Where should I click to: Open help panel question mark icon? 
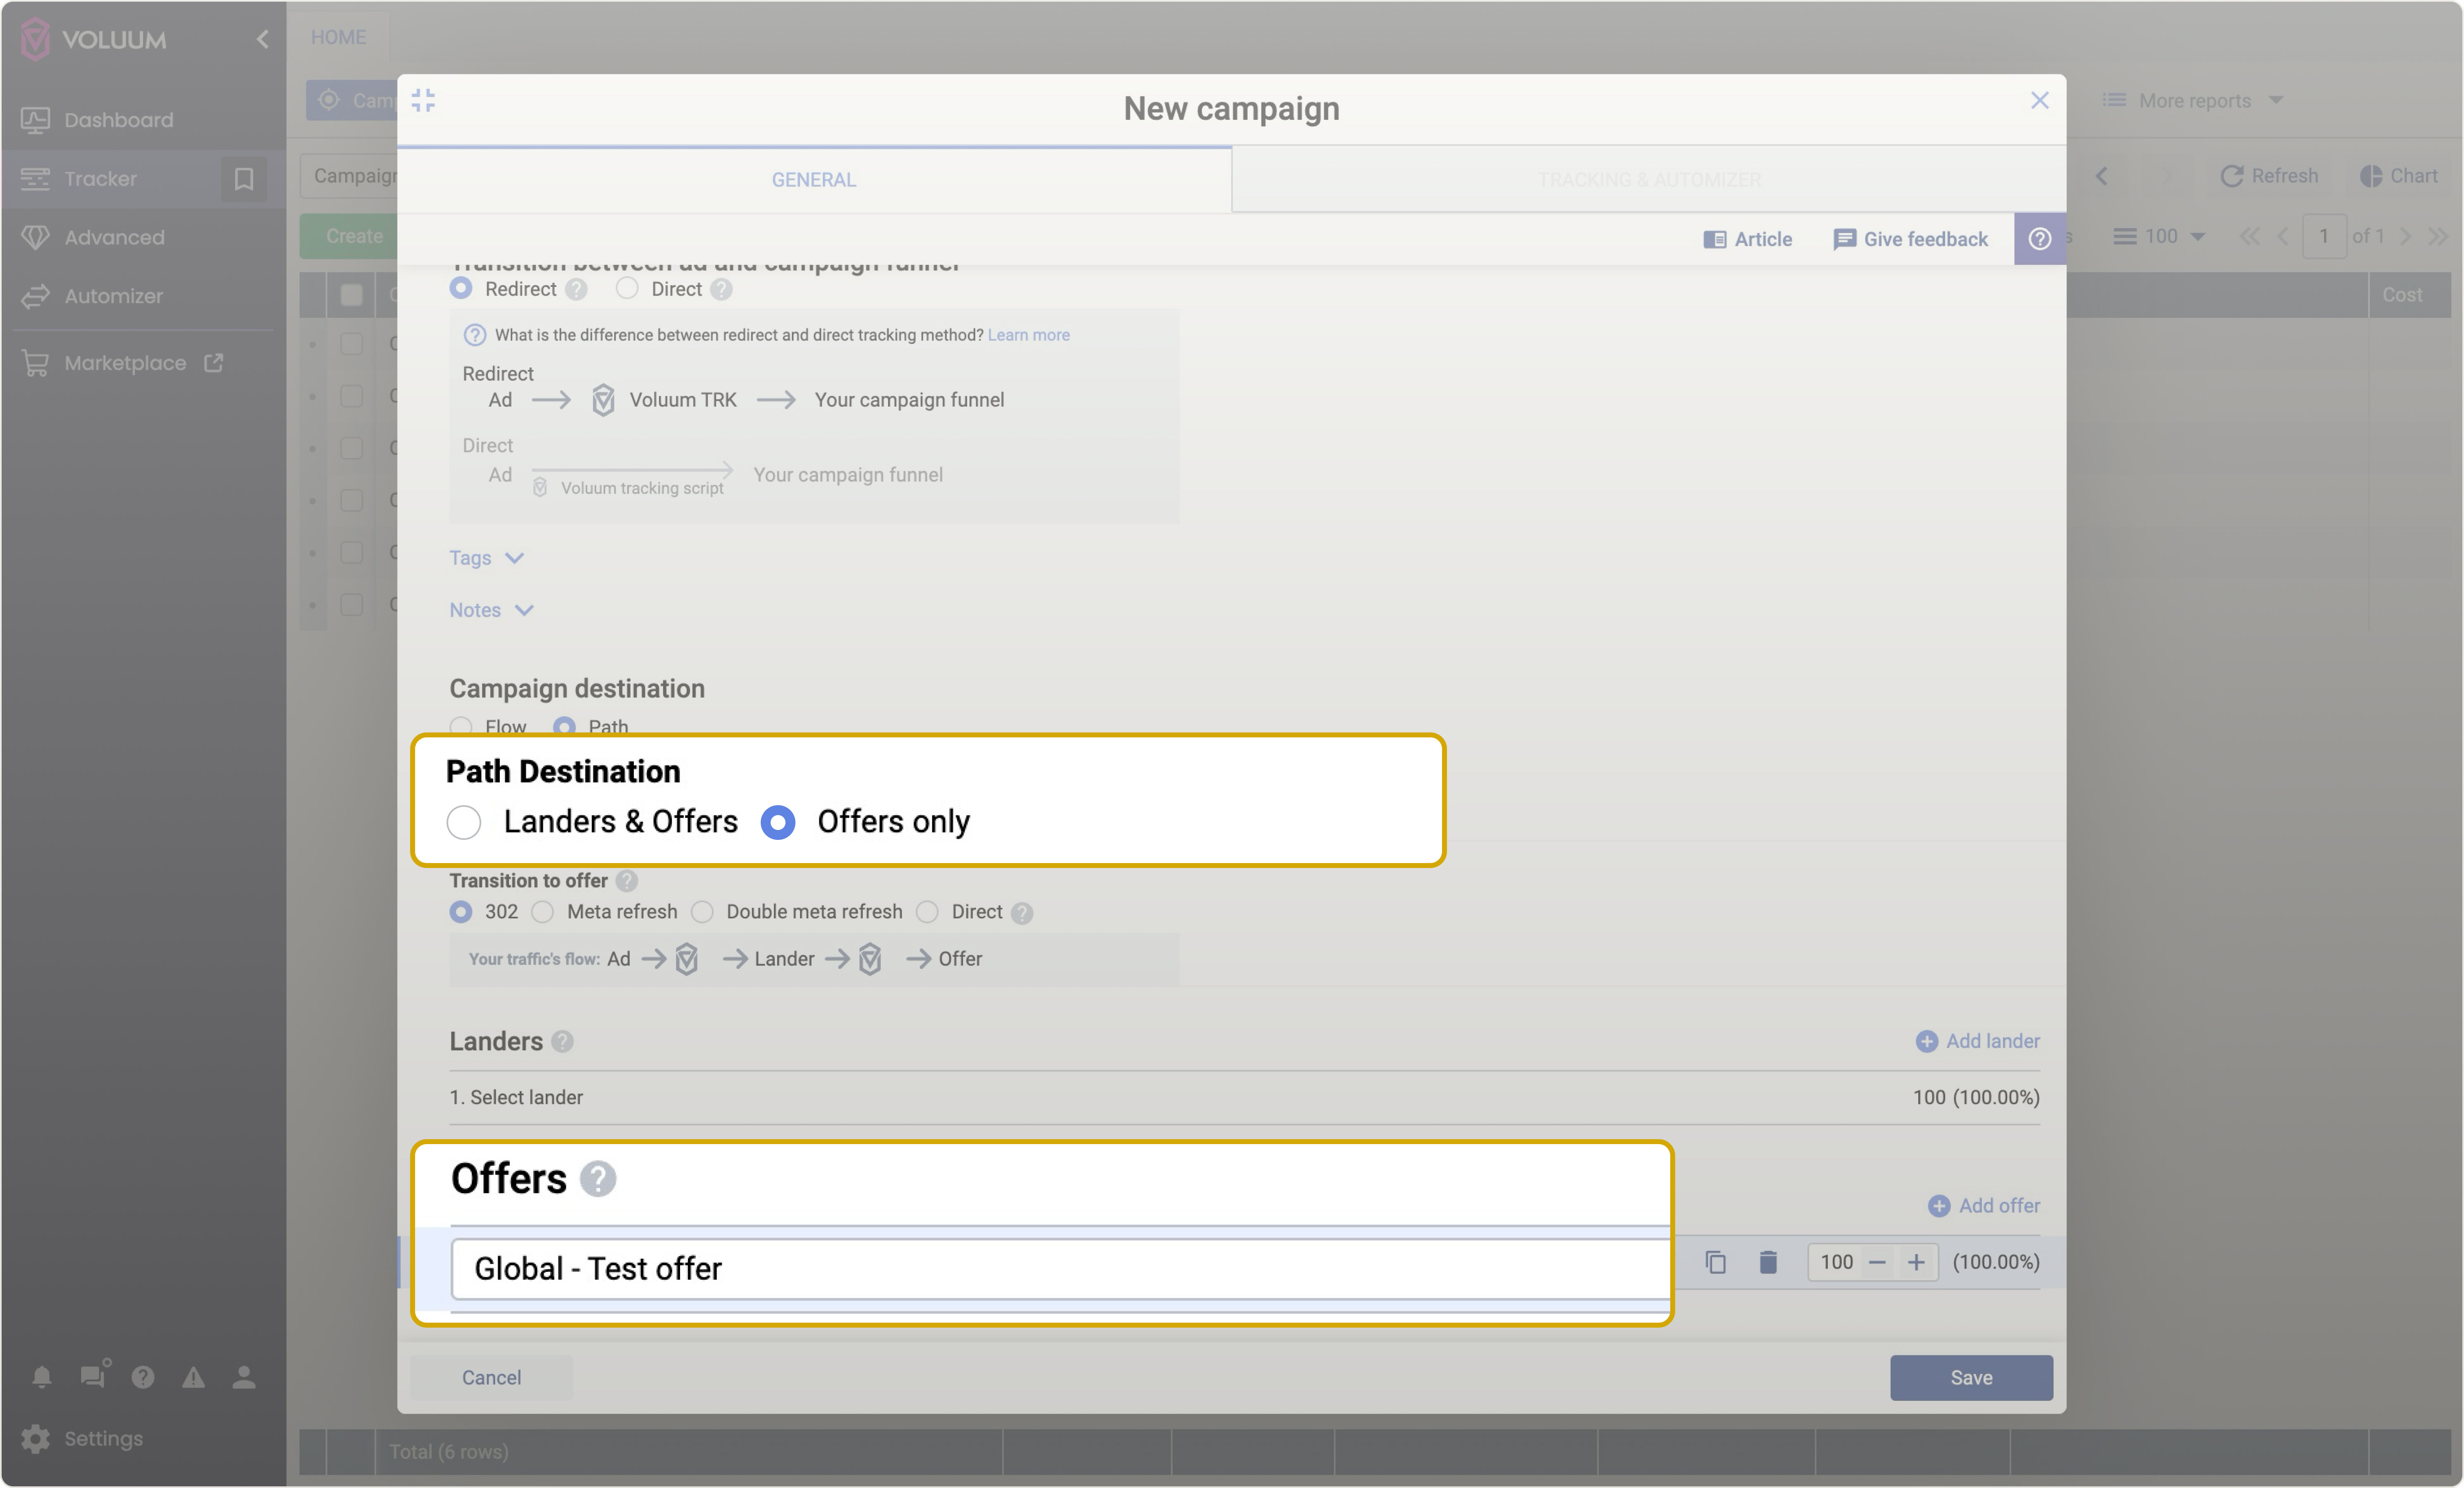pyautogui.click(x=2040, y=239)
